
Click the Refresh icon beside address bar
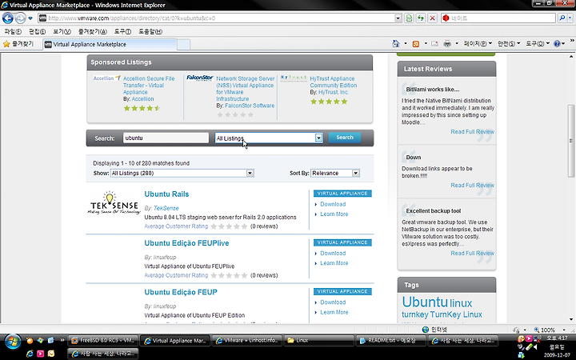tap(421, 18)
